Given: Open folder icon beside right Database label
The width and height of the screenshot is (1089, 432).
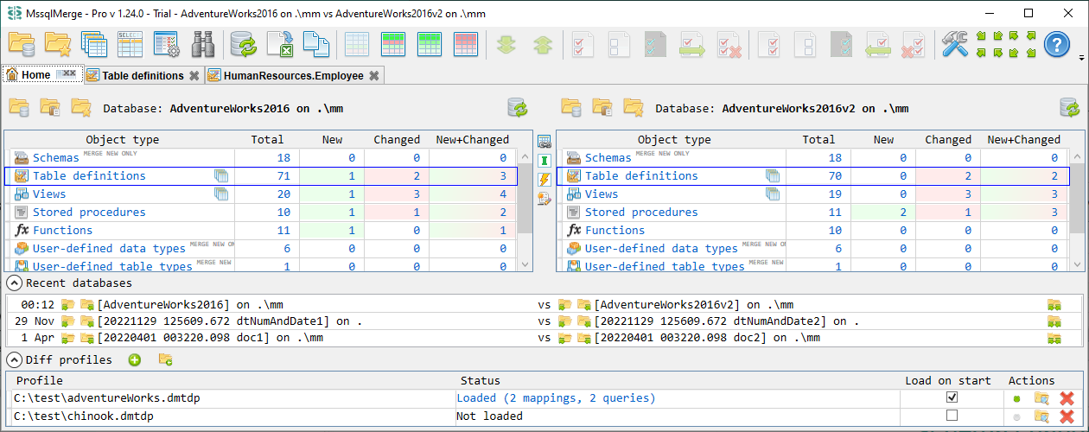Looking at the screenshot, I should pyautogui.click(x=570, y=108).
